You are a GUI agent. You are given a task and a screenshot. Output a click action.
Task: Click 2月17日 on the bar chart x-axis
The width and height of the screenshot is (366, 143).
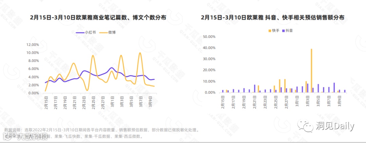click(x=233, y=102)
